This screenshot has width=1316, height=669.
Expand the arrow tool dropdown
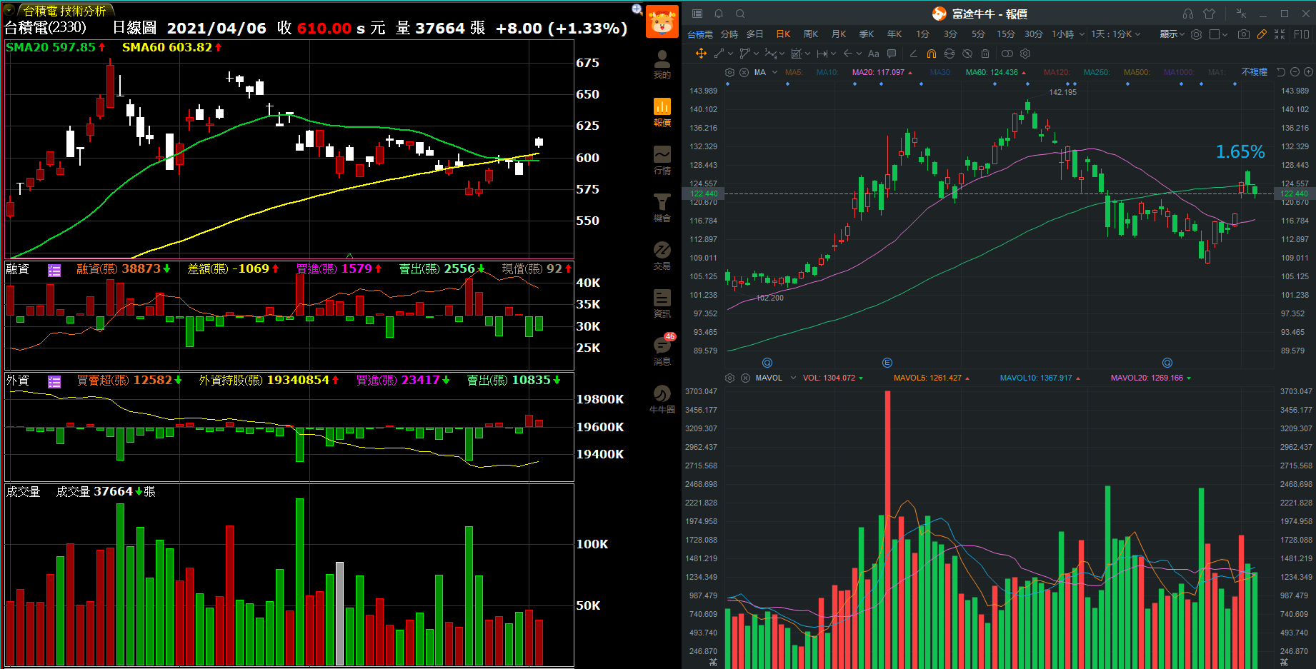tap(859, 54)
